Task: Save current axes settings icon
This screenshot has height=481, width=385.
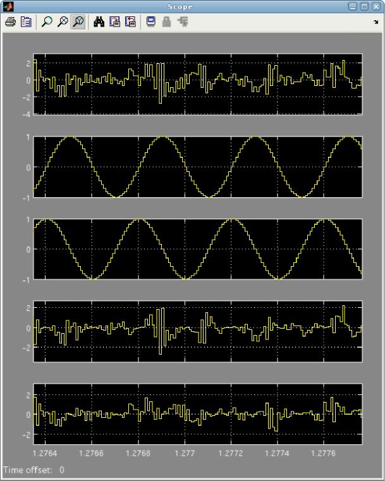Action: (114, 21)
